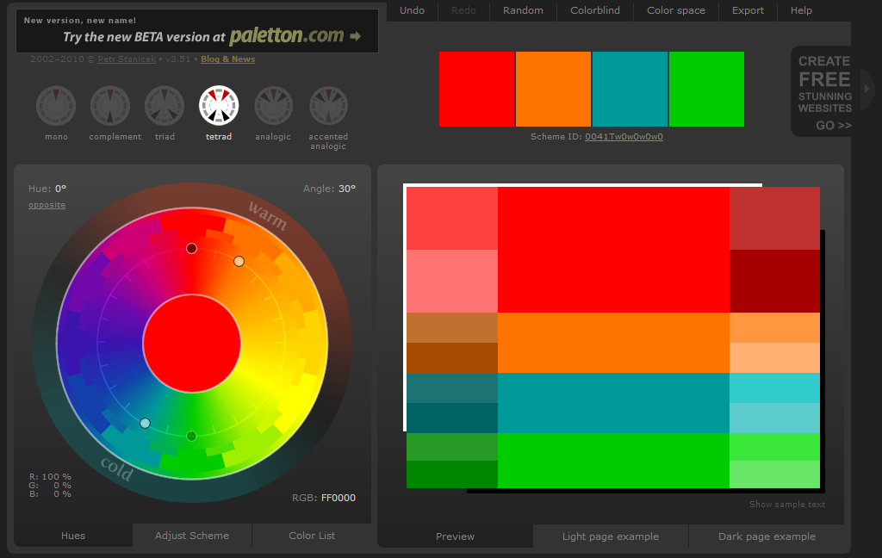
Task: Switch to the Light page example tab
Action: (611, 536)
